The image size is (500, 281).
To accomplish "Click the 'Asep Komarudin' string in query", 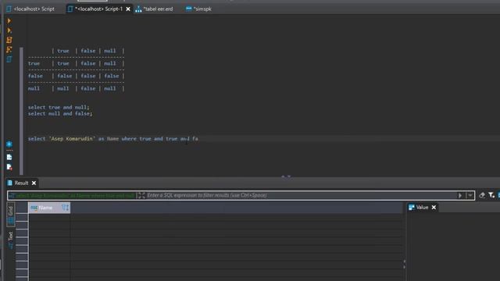I will 72,139.
